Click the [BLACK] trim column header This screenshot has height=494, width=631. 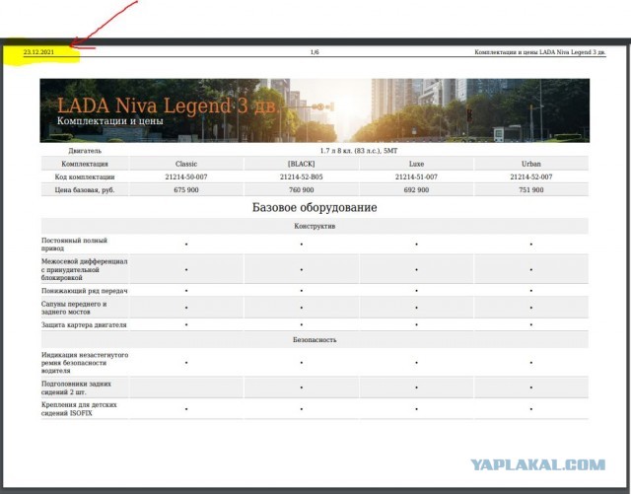tap(302, 164)
